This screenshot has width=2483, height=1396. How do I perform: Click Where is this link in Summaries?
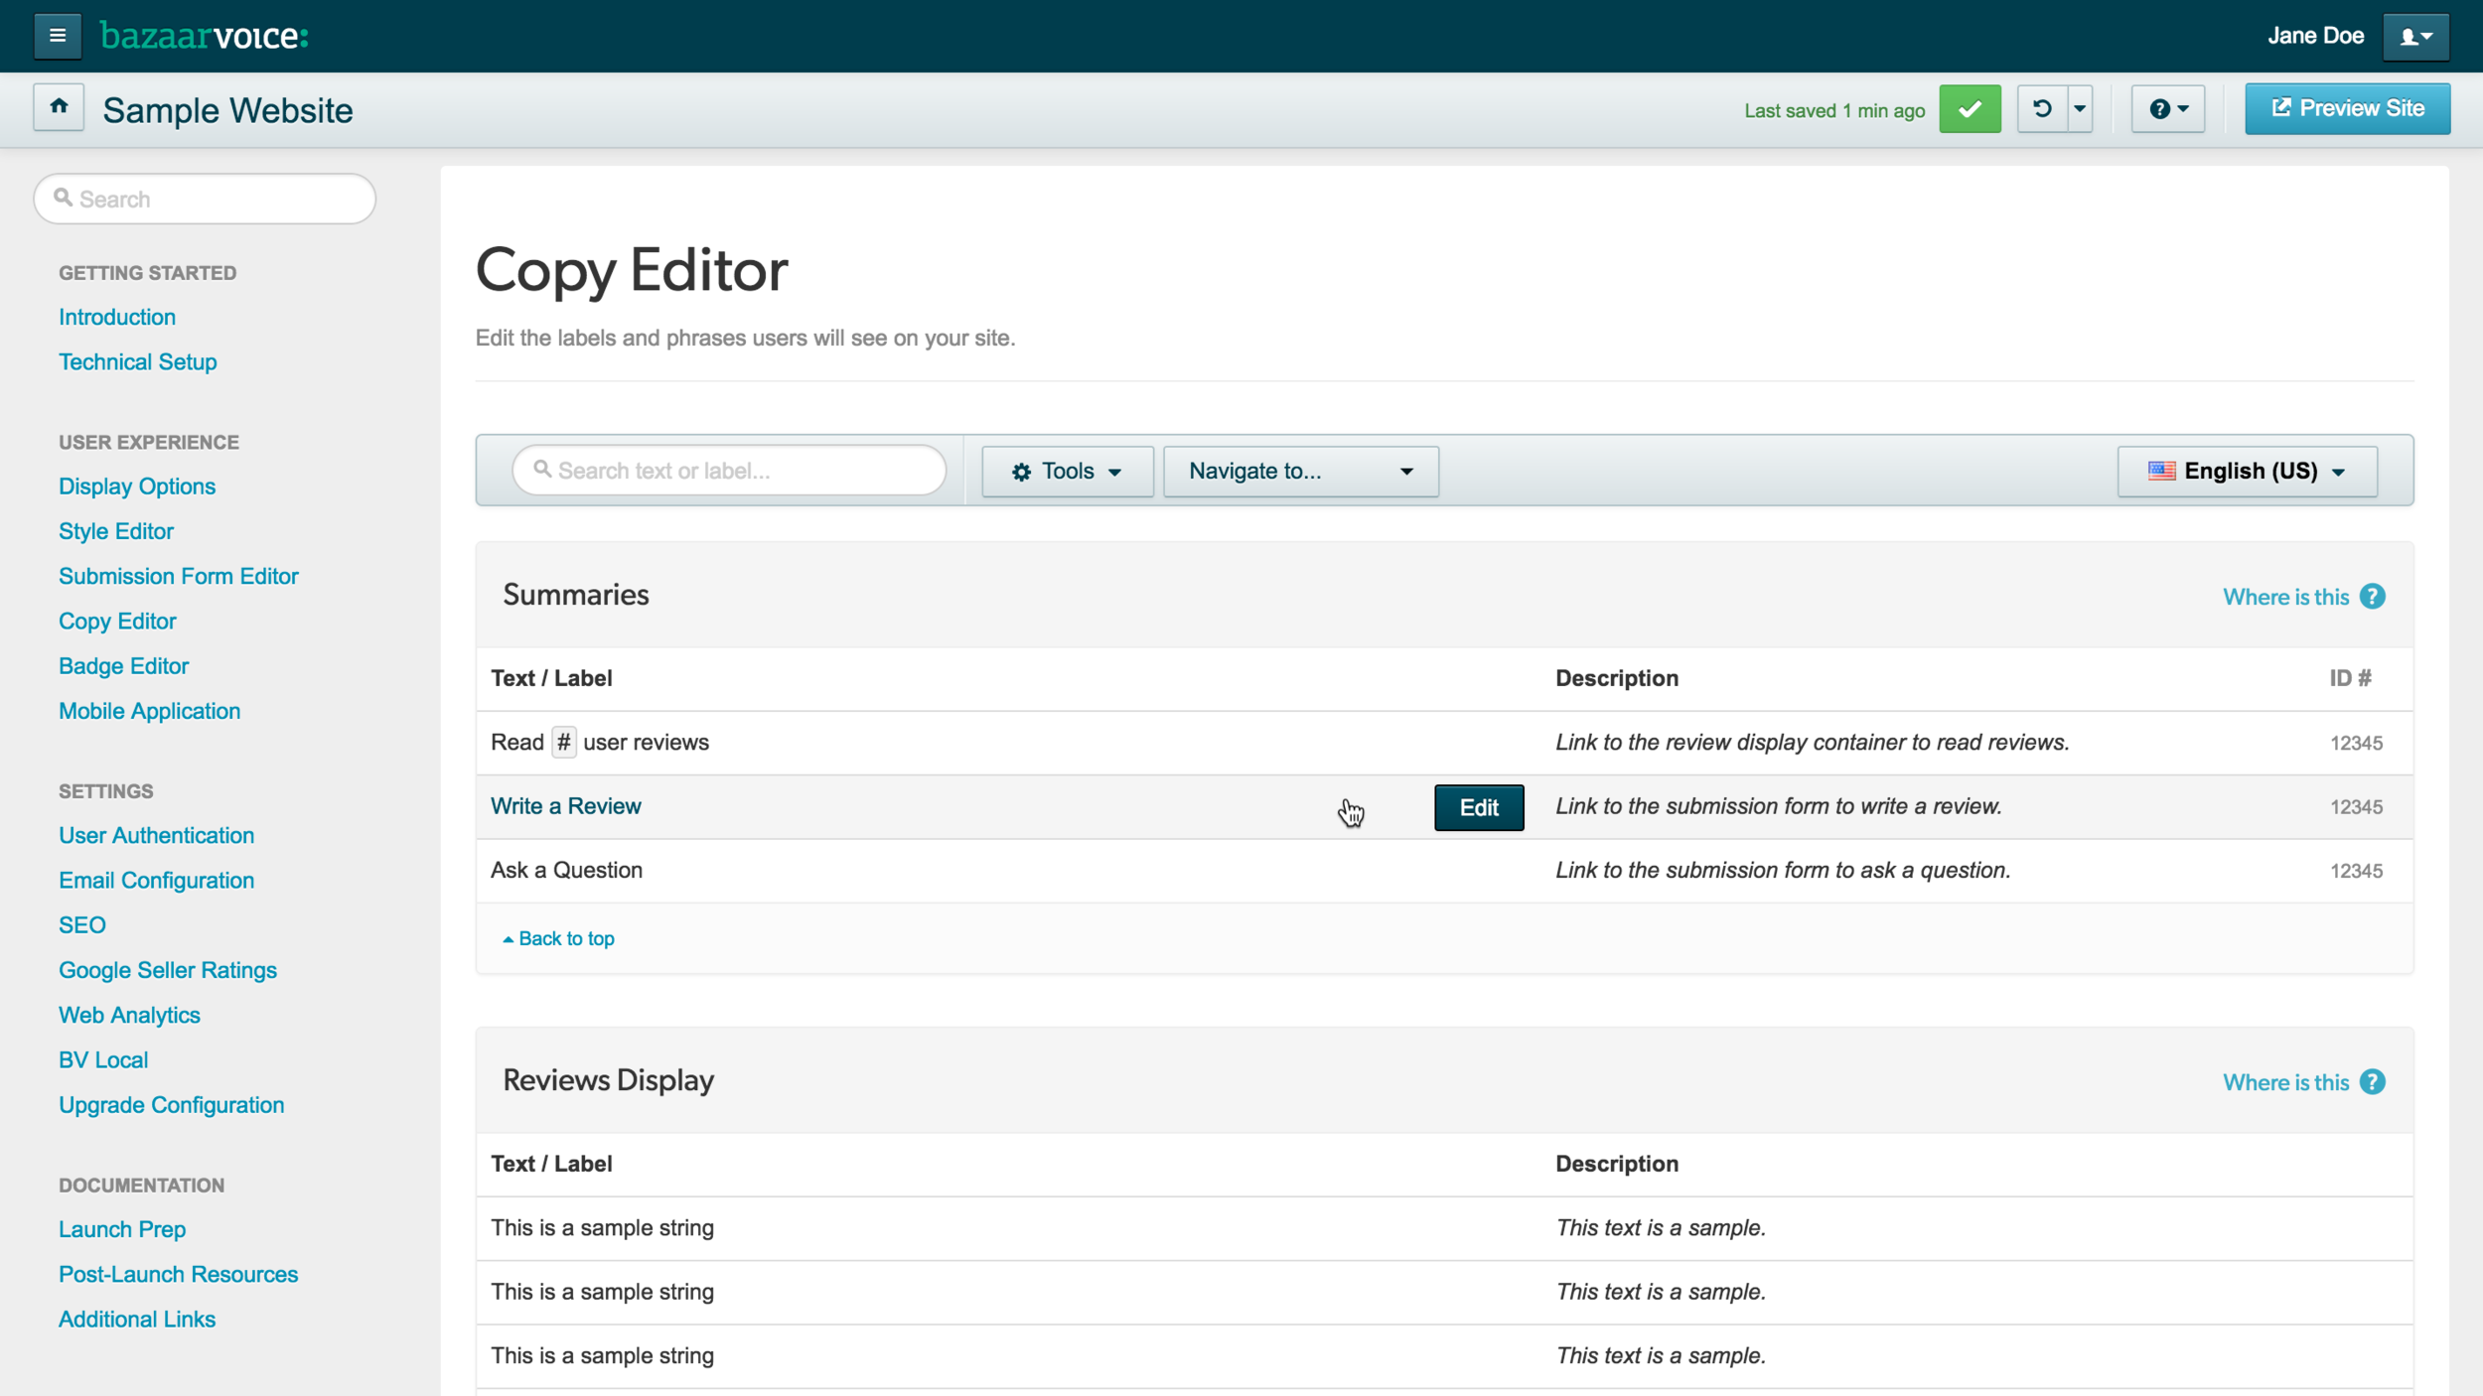[x=2285, y=597]
